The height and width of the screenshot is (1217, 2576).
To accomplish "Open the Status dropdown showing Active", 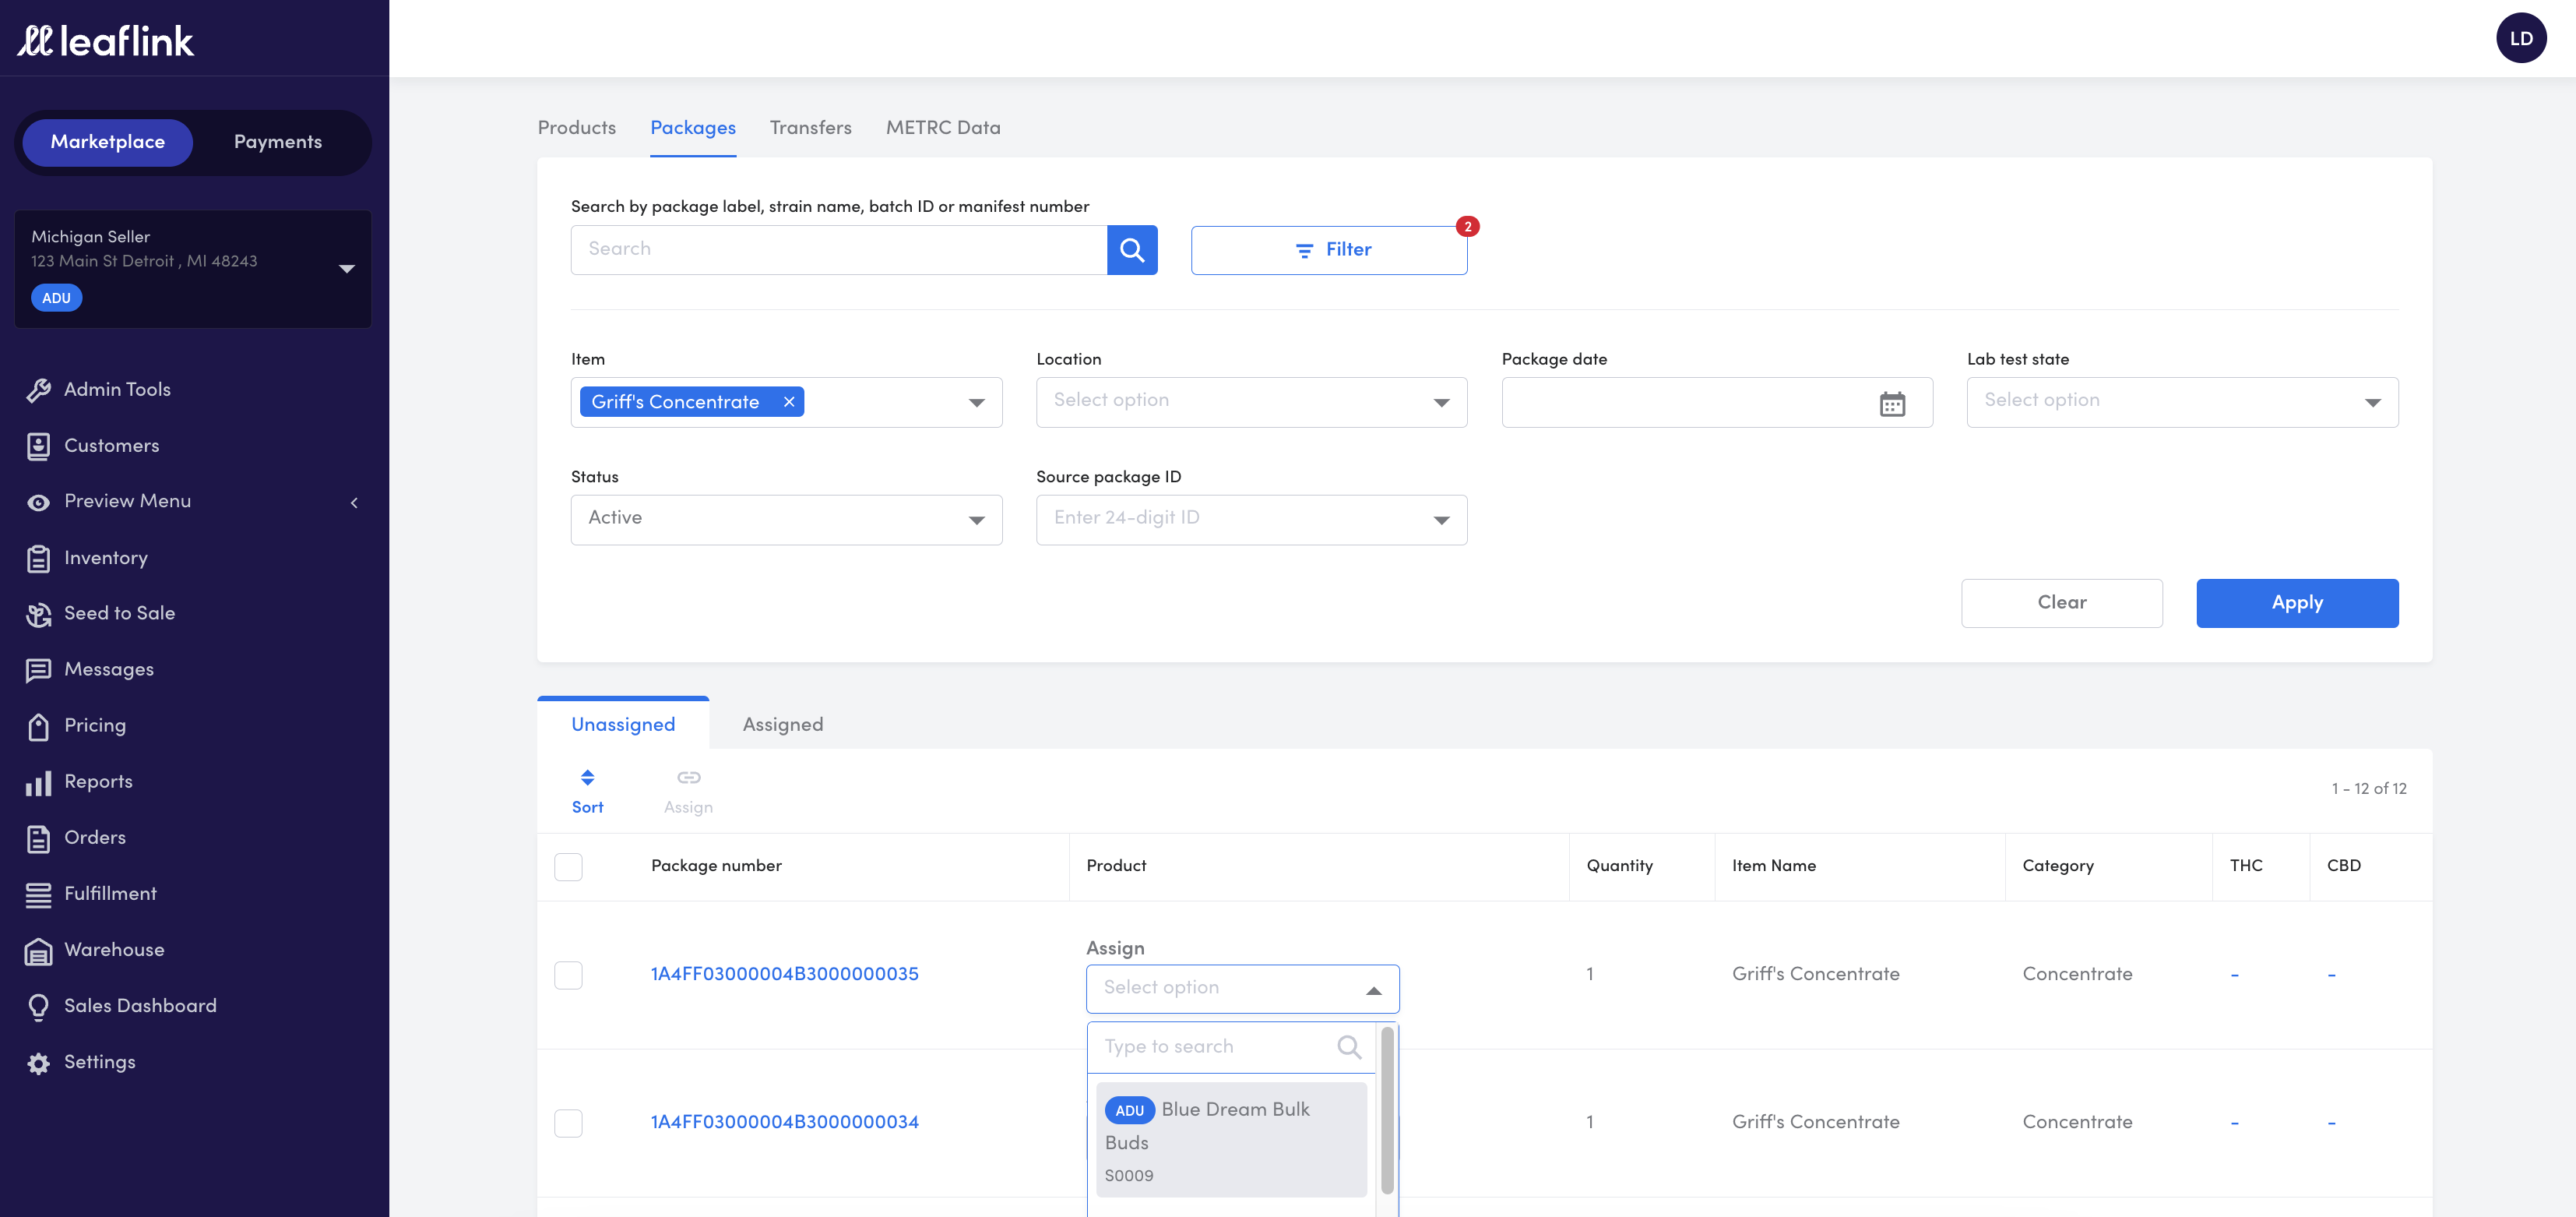I will 786,520.
